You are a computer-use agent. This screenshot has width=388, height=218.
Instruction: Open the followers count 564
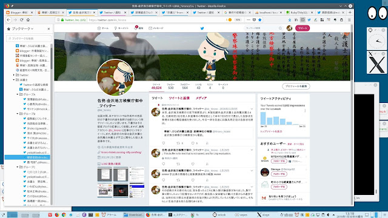185,86
